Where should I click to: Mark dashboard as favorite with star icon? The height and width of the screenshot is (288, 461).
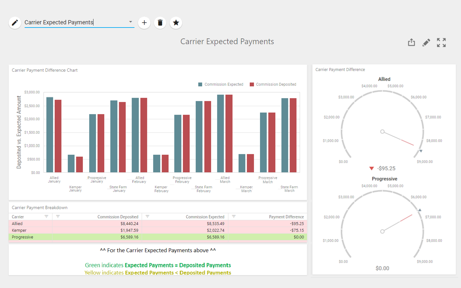(x=176, y=23)
